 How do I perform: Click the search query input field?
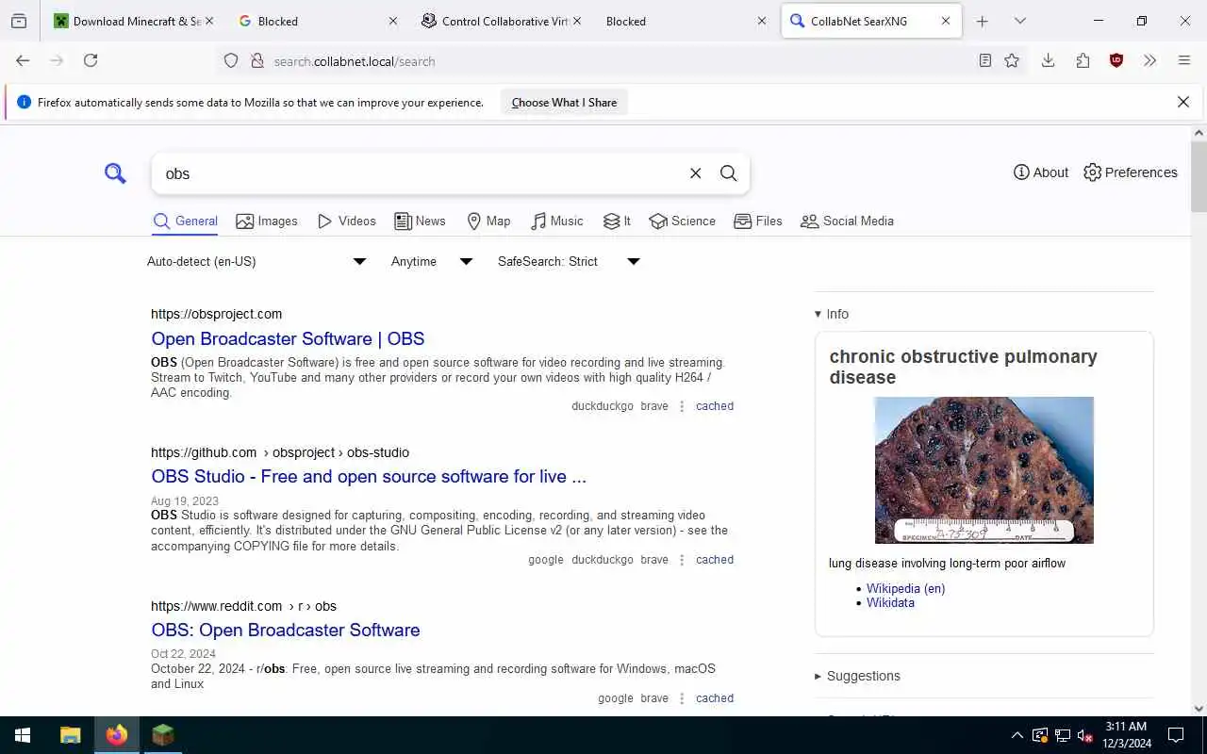pyautogui.click(x=422, y=173)
